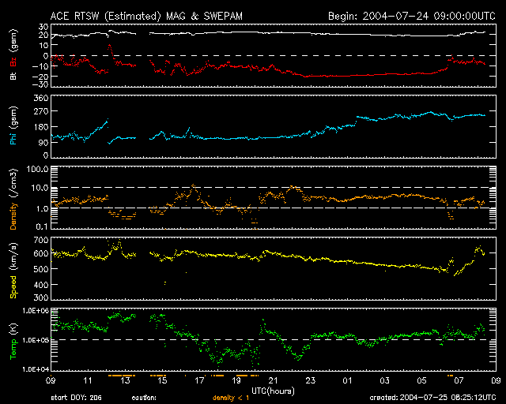506x404 pixels.
Task: Select the 'Begin: 2004-07-24 09:00:00UTC' timestamp
Action: point(412,16)
